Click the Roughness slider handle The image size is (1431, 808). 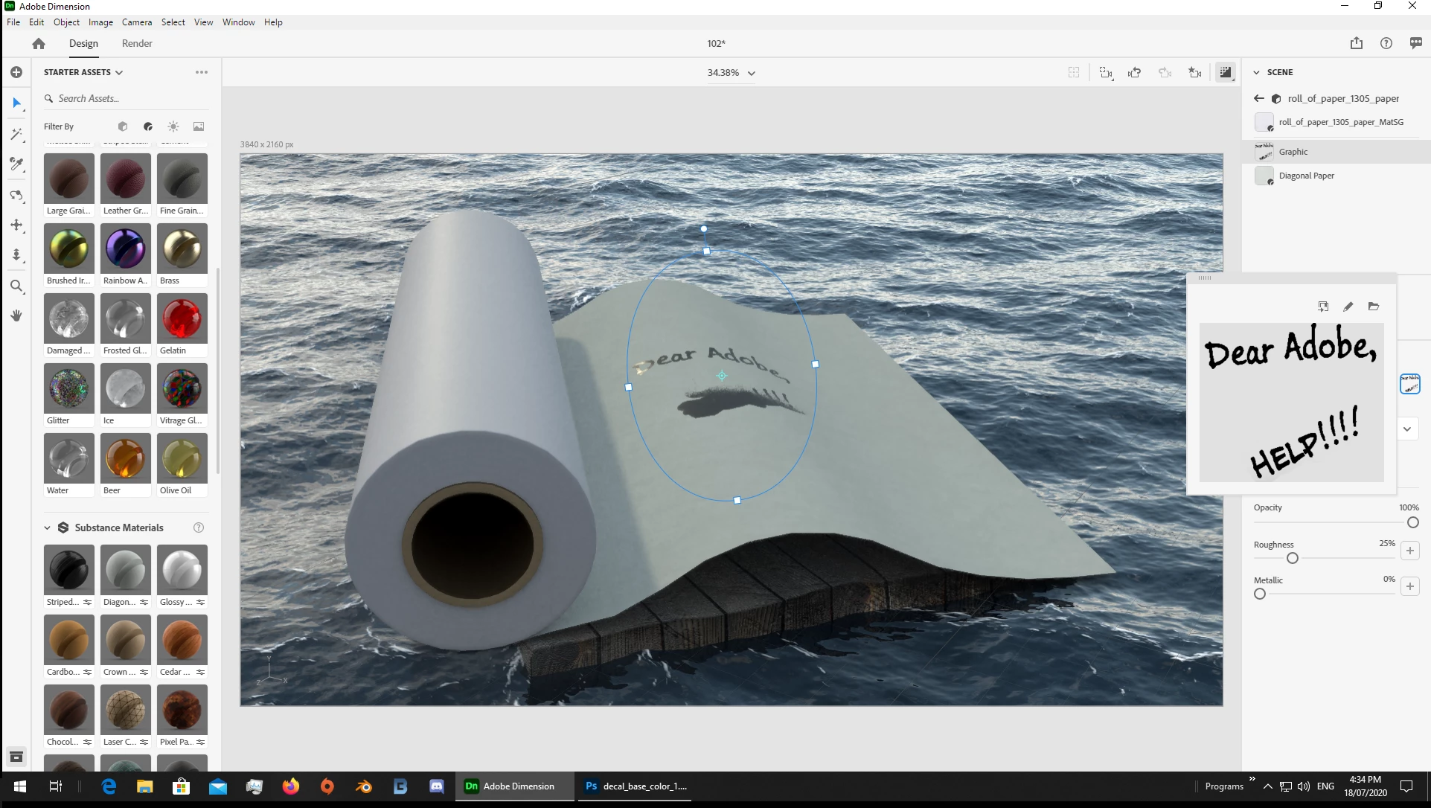point(1293,558)
